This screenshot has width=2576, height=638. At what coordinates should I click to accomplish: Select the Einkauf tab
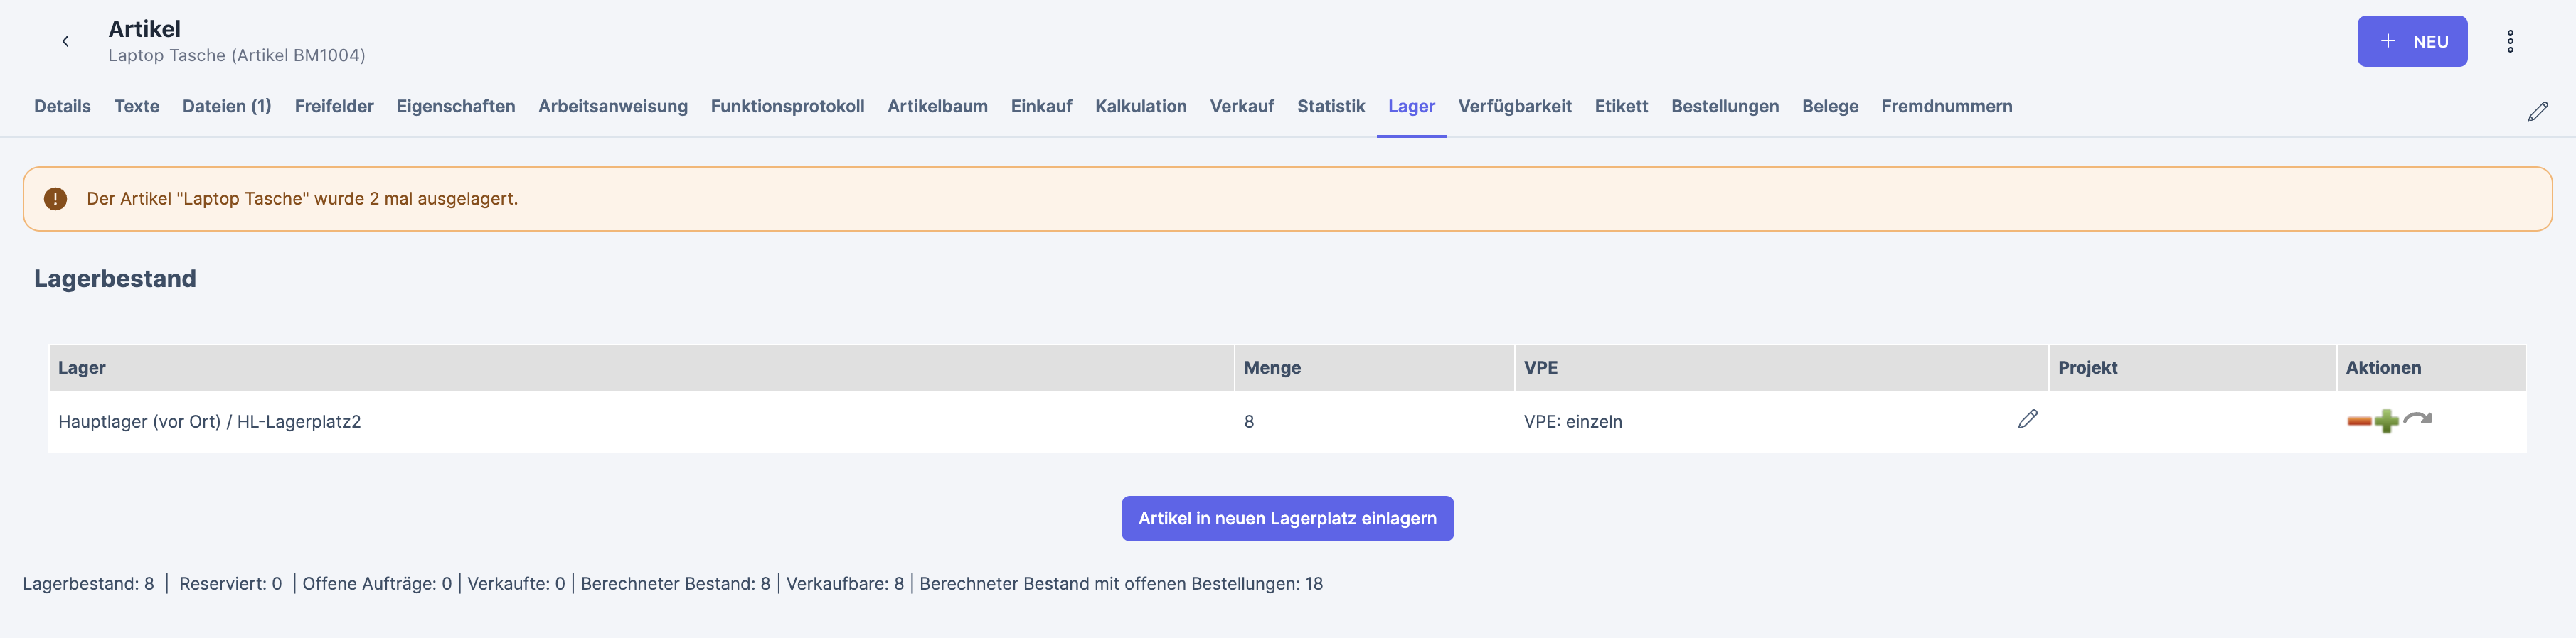point(1041,106)
